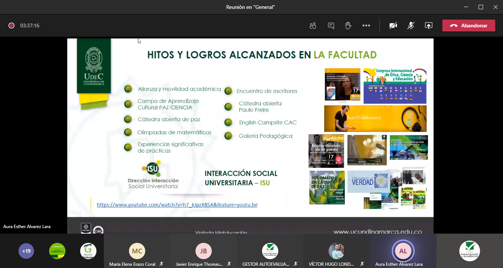The height and width of the screenshot is (268, 503).
Task: Show meeting participants panel
Action: click(x=313, y=26)
